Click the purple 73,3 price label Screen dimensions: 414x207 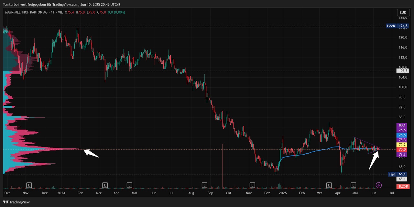tap(402, 155)
